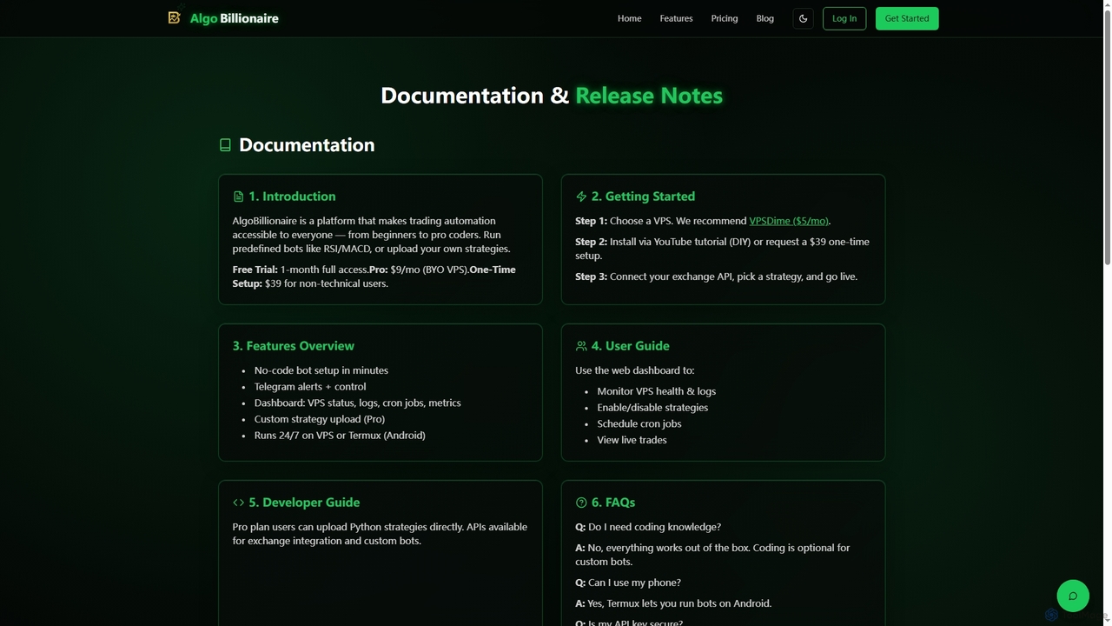
Task: Click 'Step 2:' install instruction text
Action: coord(722,249)
